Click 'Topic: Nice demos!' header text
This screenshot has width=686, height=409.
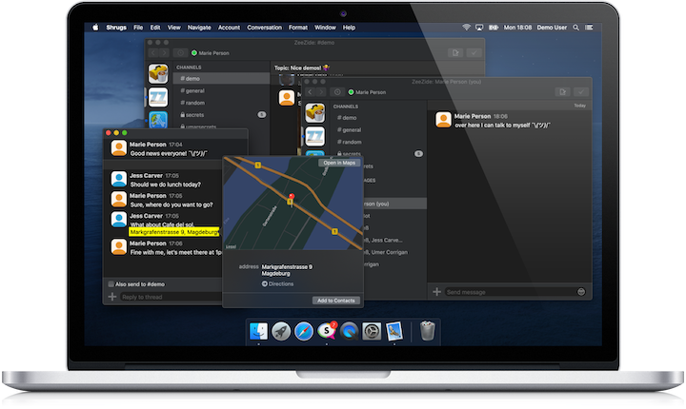click(x=301, y=68)
